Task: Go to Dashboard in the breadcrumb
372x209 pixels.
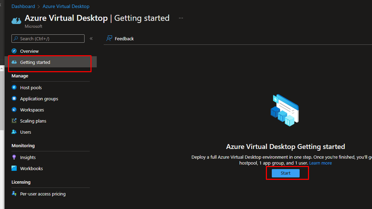Action: coord(23,6)
